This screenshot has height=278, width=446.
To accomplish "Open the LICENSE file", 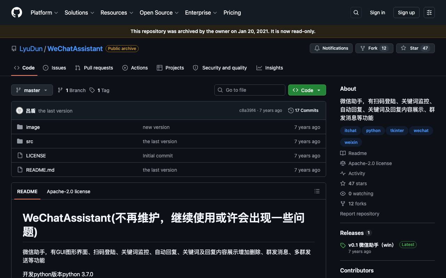I will [x=36, y=156].
